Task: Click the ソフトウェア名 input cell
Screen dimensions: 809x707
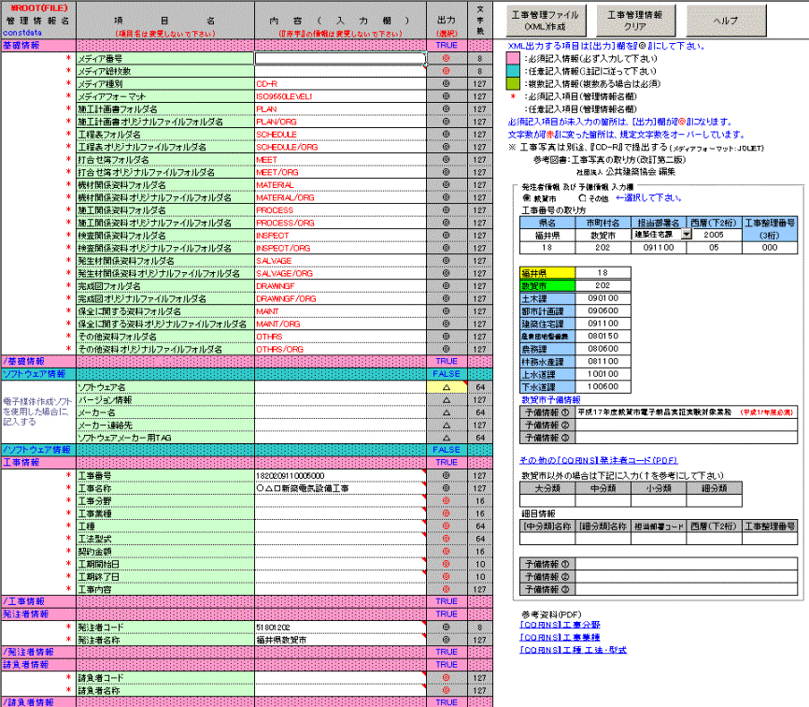Action: (341, 387)
